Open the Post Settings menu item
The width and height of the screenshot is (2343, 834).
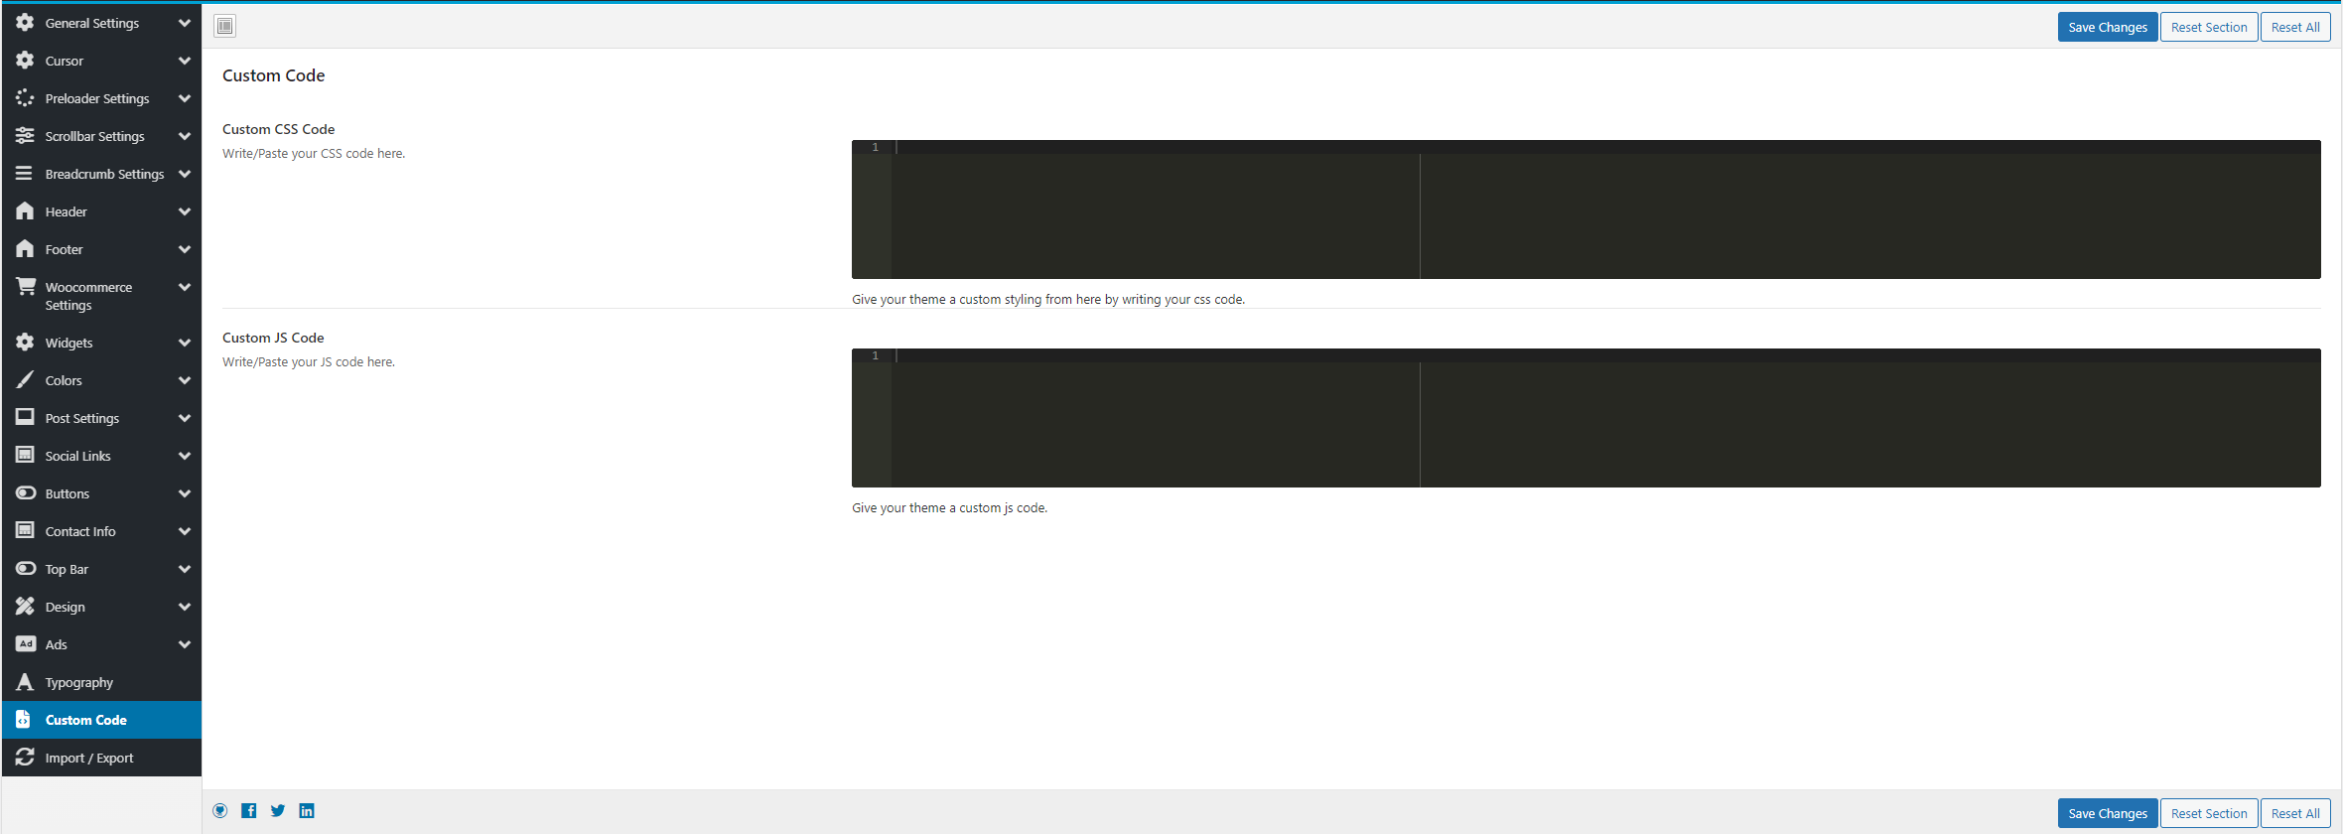pos(81,418)
